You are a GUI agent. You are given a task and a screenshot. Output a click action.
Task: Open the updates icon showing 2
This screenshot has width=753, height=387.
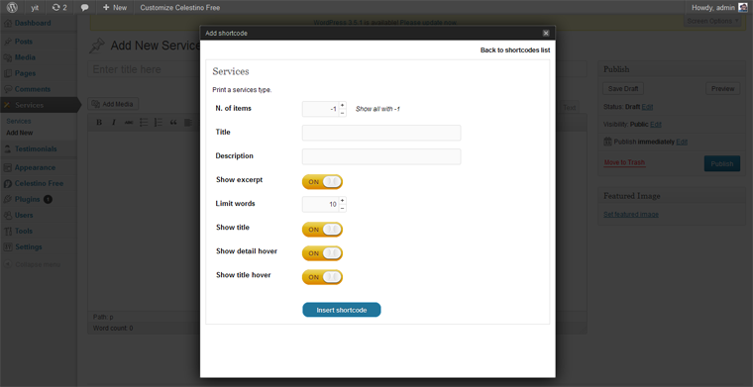59,8
